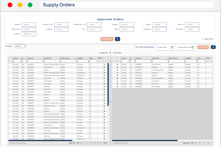Open calendar for 20 April 2025 date

tap(172, 47)
